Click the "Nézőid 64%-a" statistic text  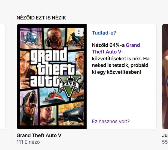click(x=108, y=45)
